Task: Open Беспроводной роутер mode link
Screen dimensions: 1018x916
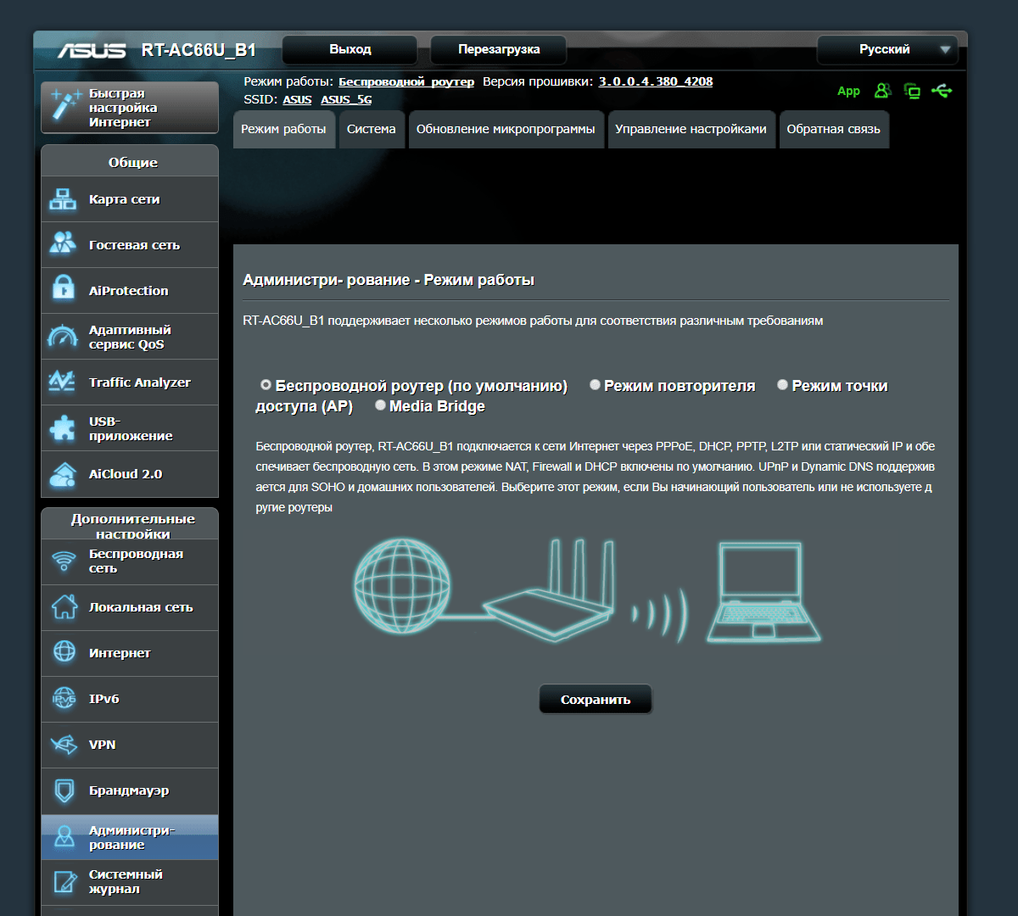Action: (406, 81)
